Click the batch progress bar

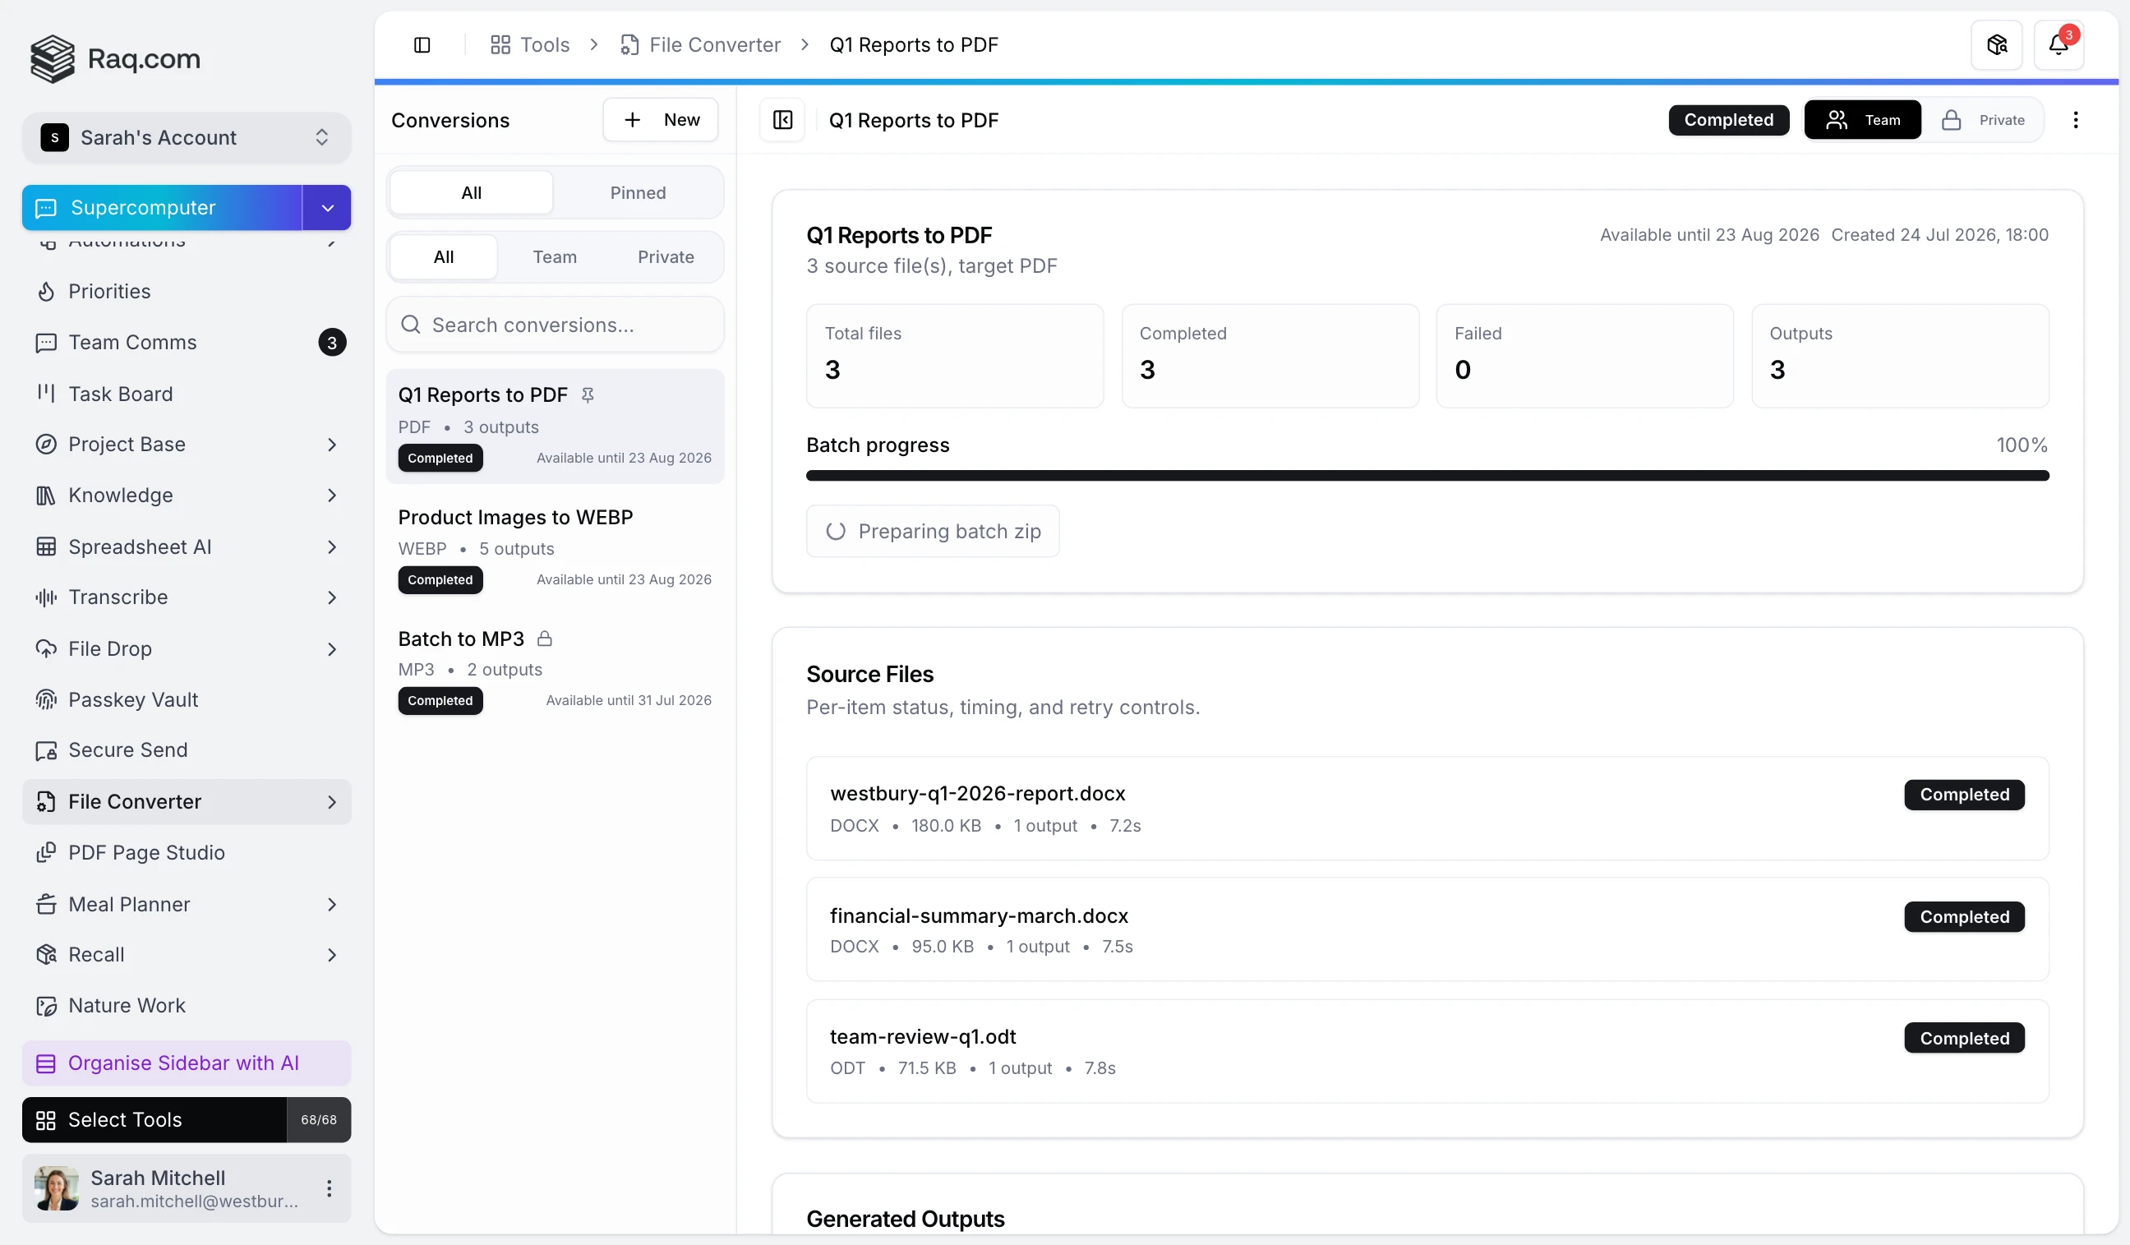(1427, 476)
